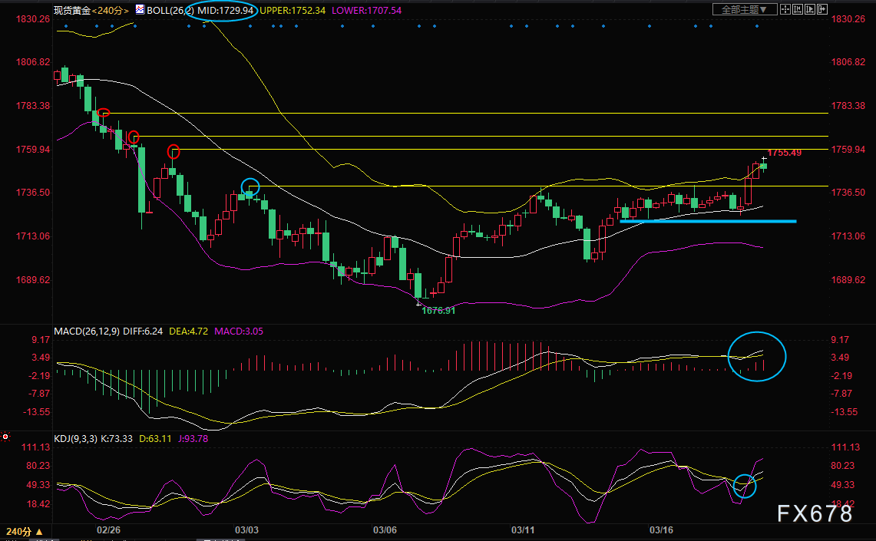Viewport: 876px width, 541px height.
Task: Expand the 240分 period selector at bottom left
Action: pyautogui.click(x=25, y=531)
